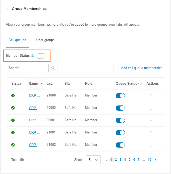Toggle the Member Status switch
The height and width of the screenshot is (174, 171).
point(41,56)
